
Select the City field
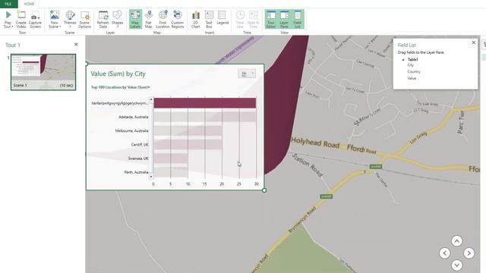coord(411,65)
